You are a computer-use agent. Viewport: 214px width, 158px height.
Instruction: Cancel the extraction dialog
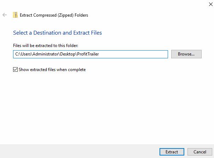[200, 152]
